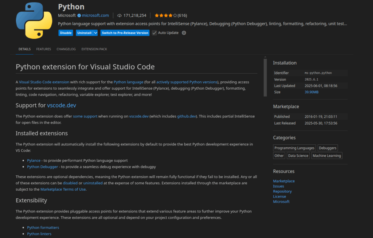
Task: Open the extension settings gear
Action: (x=184, y=33)
